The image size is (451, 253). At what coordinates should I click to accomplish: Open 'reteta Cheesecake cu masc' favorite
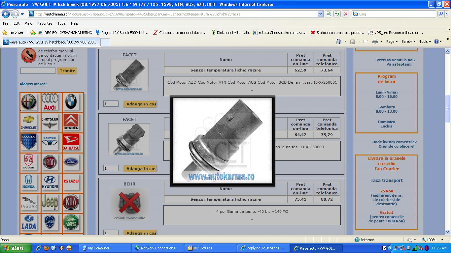tap(280, 33)
